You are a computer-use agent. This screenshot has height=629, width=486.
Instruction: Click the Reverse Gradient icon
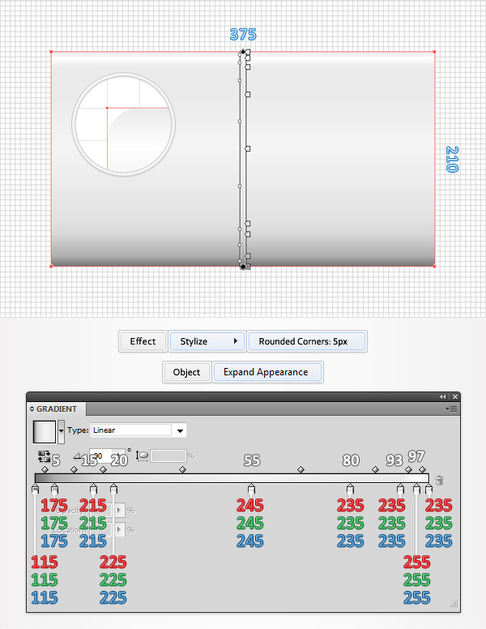[x=44, y=456]
